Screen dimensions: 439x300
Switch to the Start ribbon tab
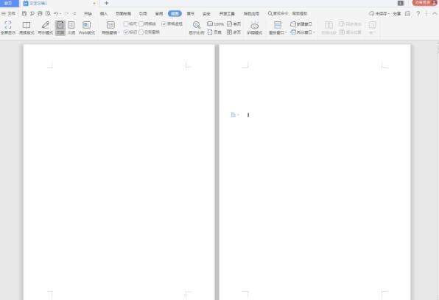(88, 13)
